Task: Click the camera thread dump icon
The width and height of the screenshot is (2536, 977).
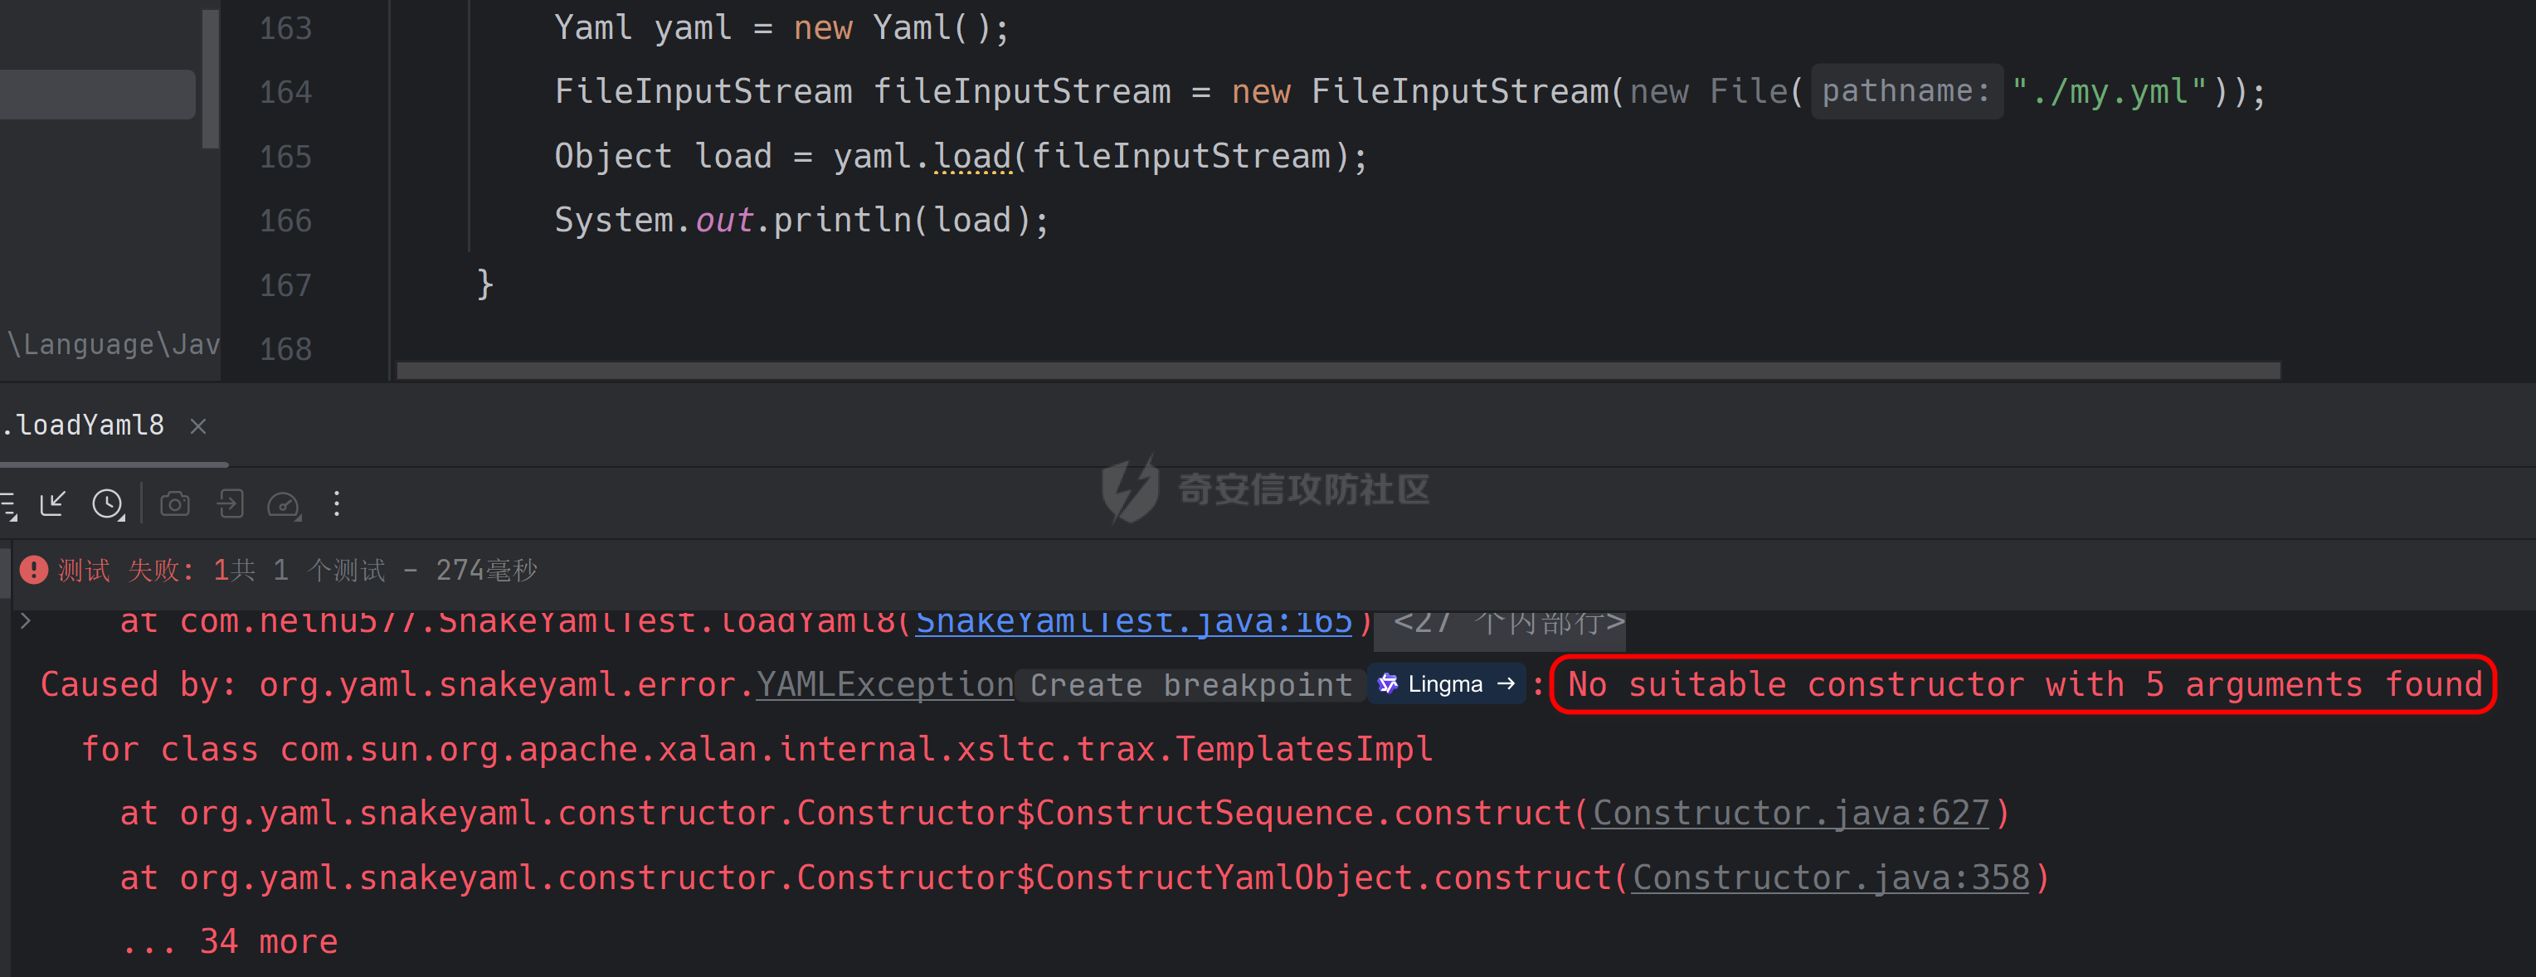Action: pyautogui.click(x=175, y=505)
